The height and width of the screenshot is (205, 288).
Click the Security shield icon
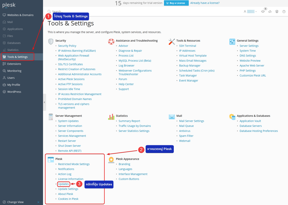[51, 42]
